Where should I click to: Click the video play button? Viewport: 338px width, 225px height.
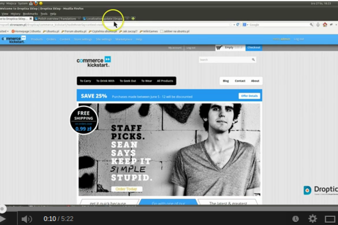click(x=3, y=219)
